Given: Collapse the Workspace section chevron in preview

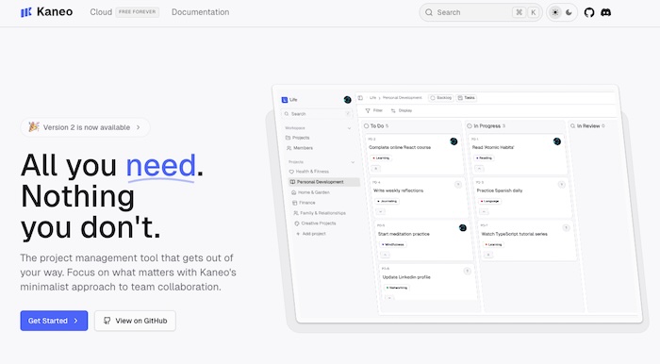Looking at the screenshot, I should pos(349,128).
